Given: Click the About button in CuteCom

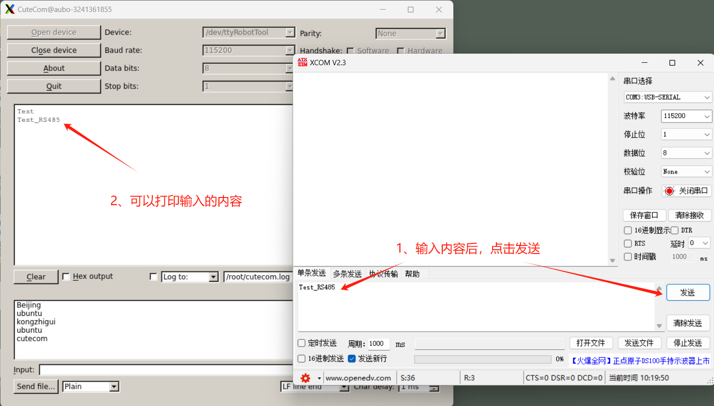Looking at the screenshot, I should 54,68.
